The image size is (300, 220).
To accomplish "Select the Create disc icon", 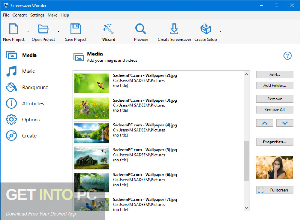I will 11,136.
